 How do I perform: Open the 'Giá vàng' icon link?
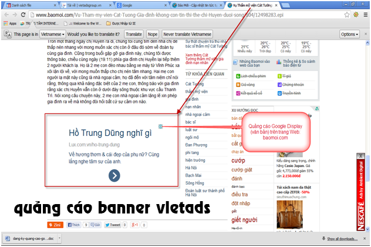tap(245, 85)
